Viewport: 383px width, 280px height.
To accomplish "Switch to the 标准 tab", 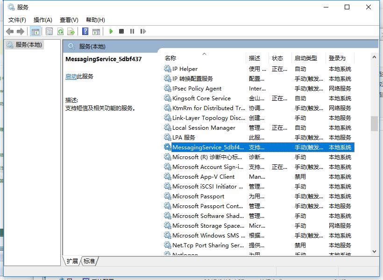I will pyautogui.click(x=89, y=261).
